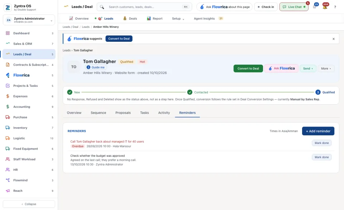Click the Contracts & Subscriptions document icon
This screenshot has width=344, height=210.
click(8, 65)
